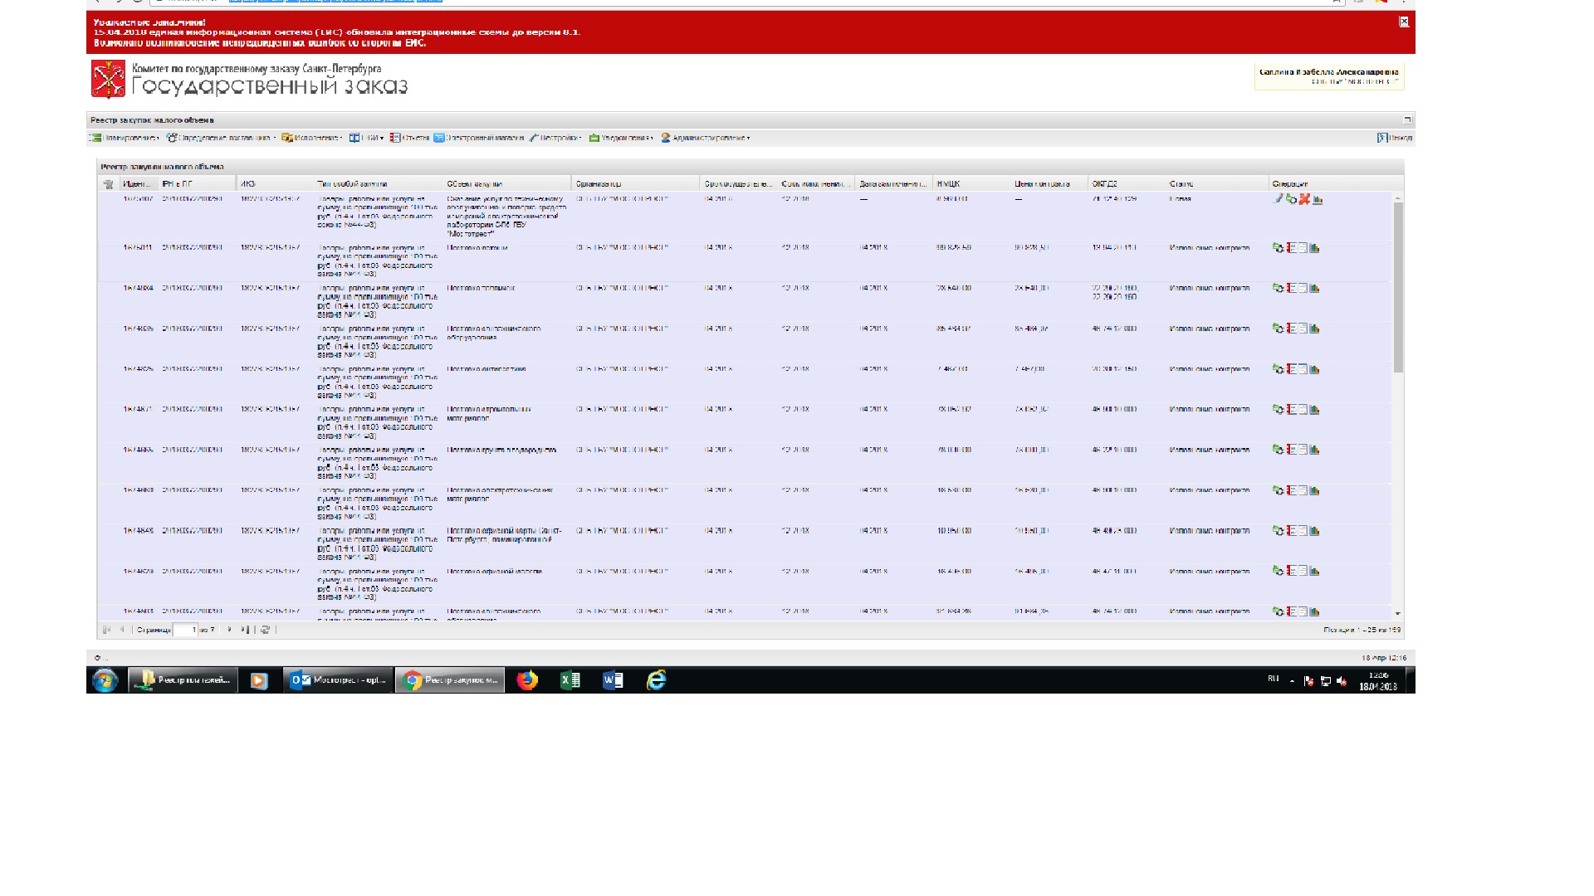Close the red notification banner
This screenshot has width=1594, height=896.
[x=1404, y=22]
